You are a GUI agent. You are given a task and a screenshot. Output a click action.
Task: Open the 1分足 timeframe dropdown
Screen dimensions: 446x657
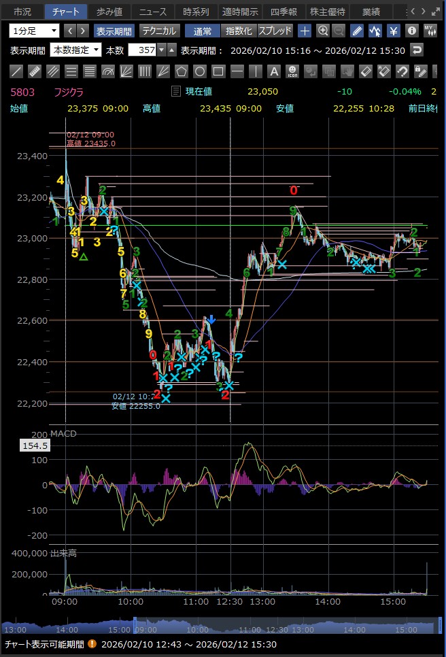[35, 31]
